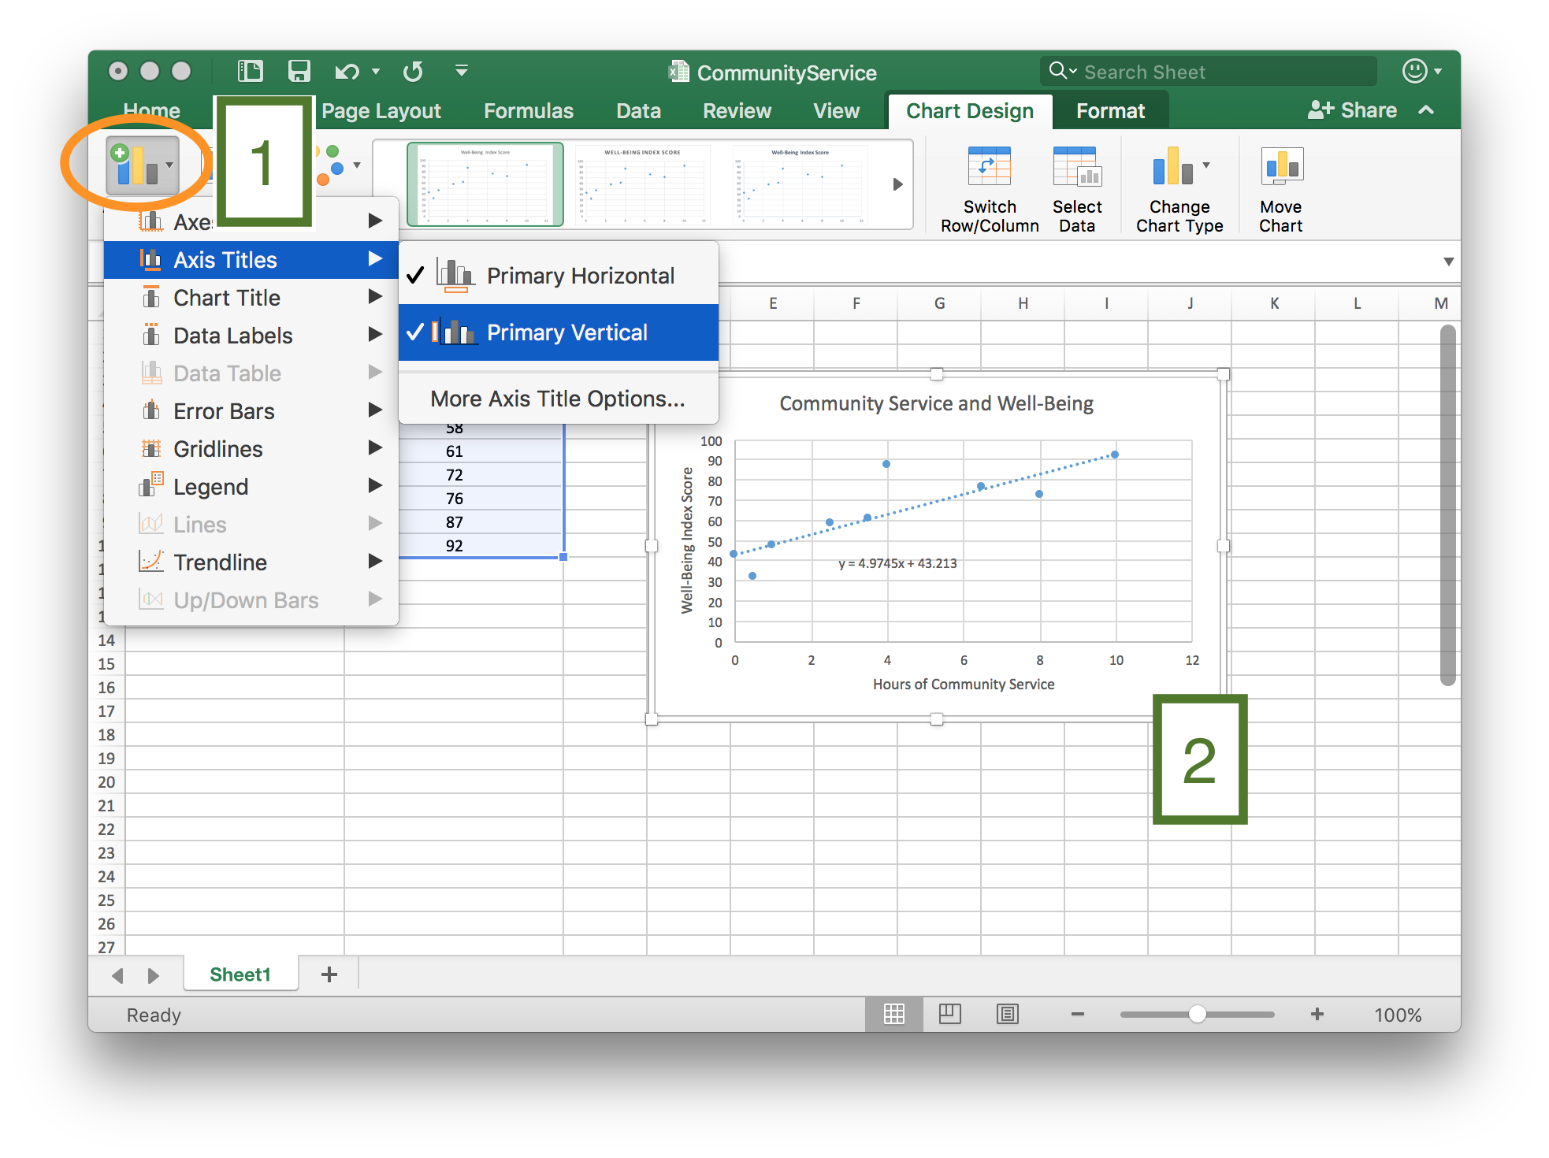Open Select Data dialog

point(1076,167)
